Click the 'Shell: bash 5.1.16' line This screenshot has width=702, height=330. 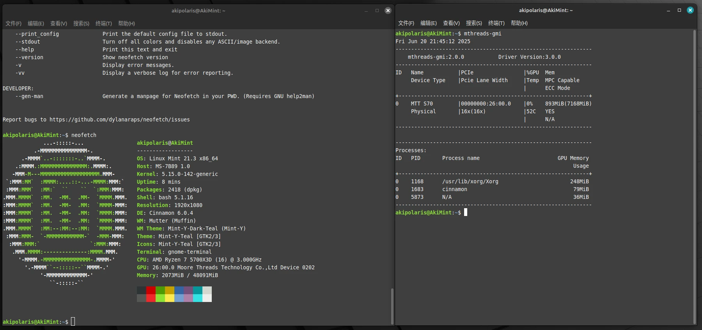[x=165, y=197]
